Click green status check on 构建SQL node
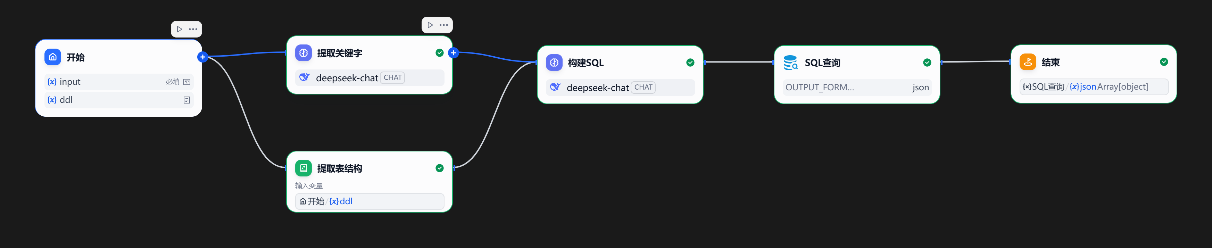1212x248 pixels. pyautogui.click(x=690, y=63)
